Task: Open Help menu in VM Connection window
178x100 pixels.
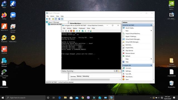Action: tap(93, 28)
